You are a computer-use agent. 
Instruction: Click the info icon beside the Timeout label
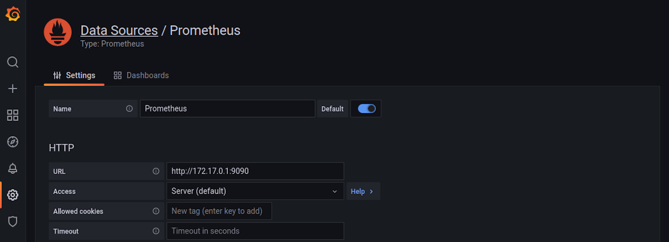pos(156,231)
